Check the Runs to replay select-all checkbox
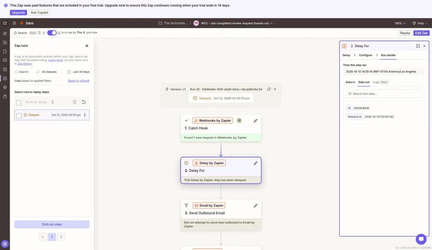Viewport: 432px width, 250px height. [19, 103]
